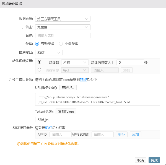Click the 复制URL button

[68, 87]
